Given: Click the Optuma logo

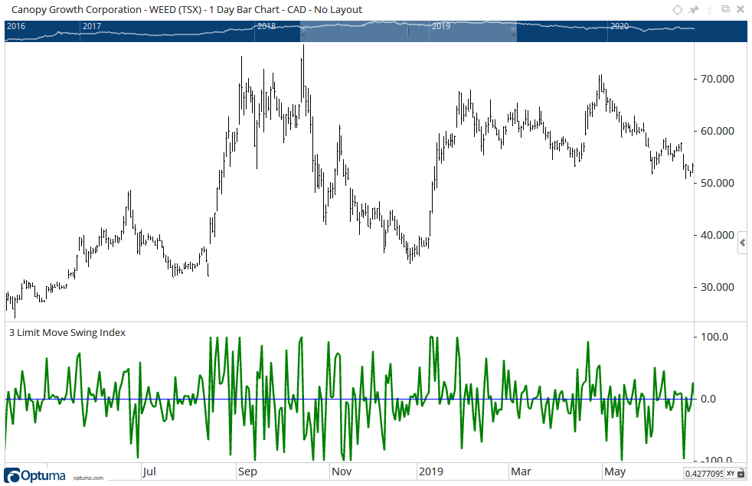Looking at the screenshot, I should (35, 475).
